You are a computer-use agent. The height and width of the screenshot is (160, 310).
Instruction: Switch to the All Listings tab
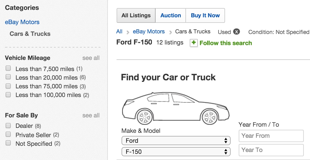point(136,15)
